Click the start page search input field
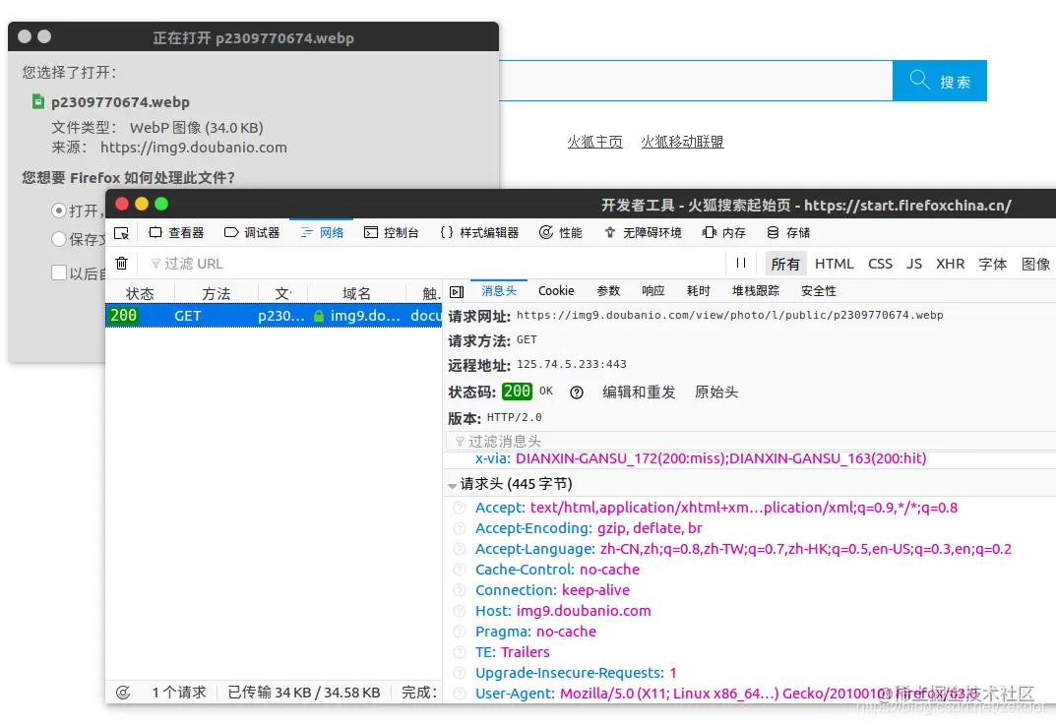The height and width of the screenshot is (725, 1056). (696, 81)
